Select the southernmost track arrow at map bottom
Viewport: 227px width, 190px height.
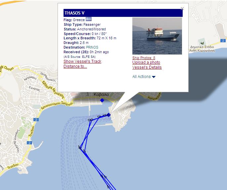(x=108, y=186)
